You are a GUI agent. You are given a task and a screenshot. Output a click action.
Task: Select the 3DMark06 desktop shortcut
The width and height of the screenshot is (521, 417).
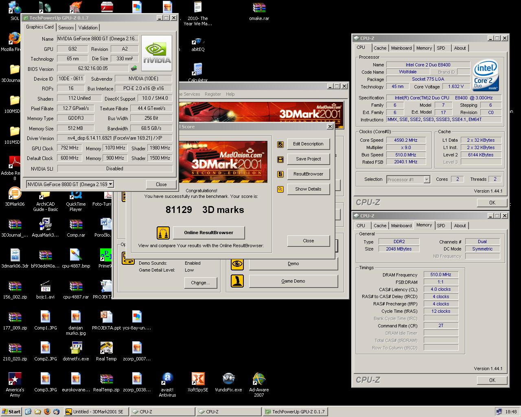click(15, 197)
